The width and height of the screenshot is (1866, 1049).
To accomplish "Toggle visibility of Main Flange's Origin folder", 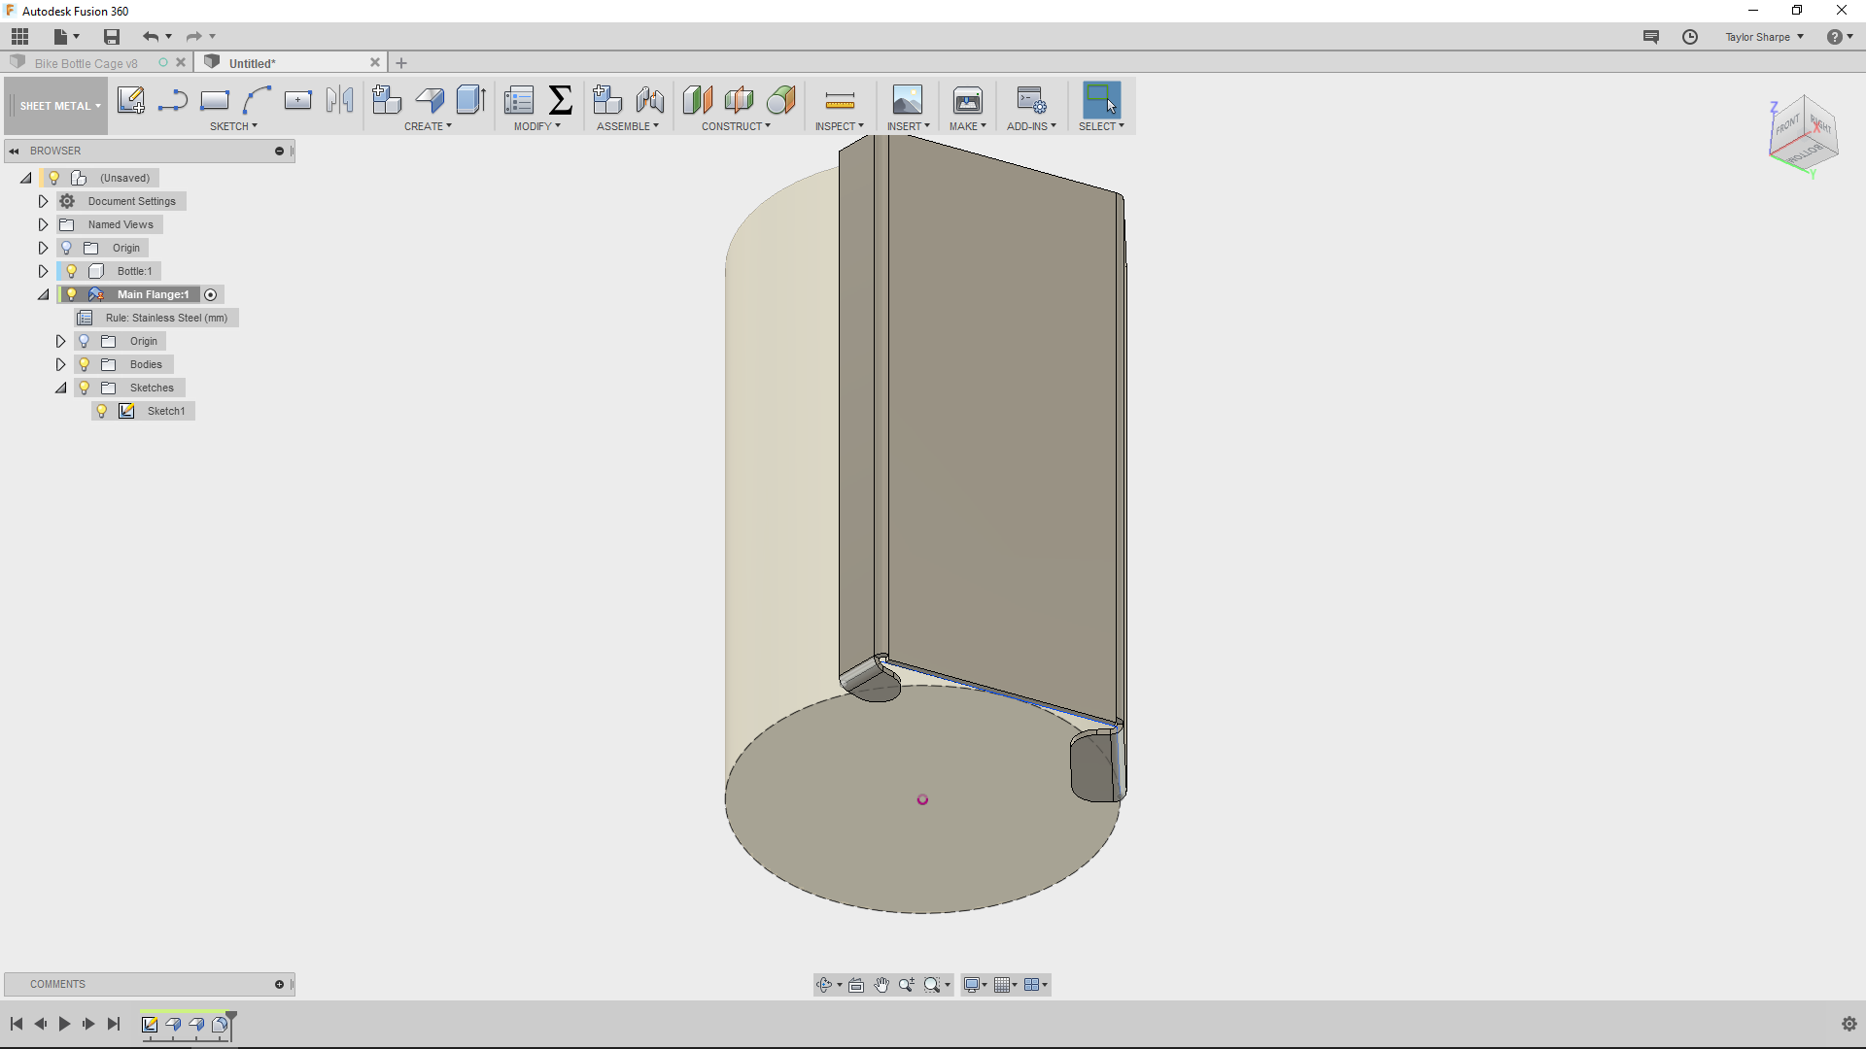I will click(85, 341).
